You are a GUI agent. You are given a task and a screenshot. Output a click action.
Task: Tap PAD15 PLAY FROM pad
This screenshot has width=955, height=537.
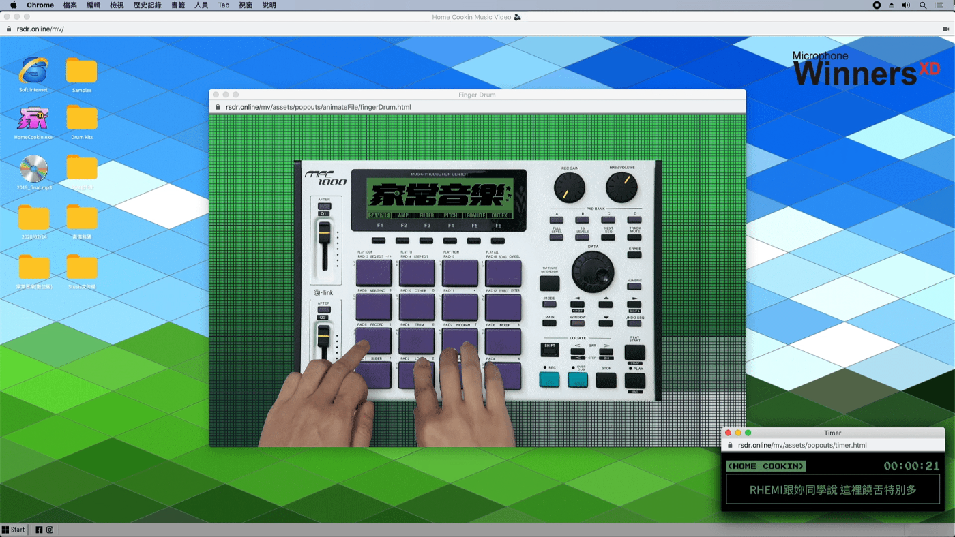click(x=460, y=273)
